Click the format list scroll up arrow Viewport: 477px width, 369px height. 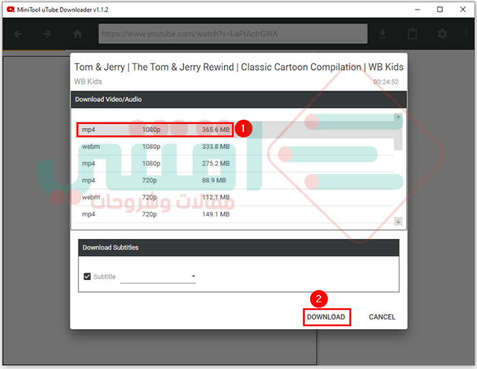[398, 117]
